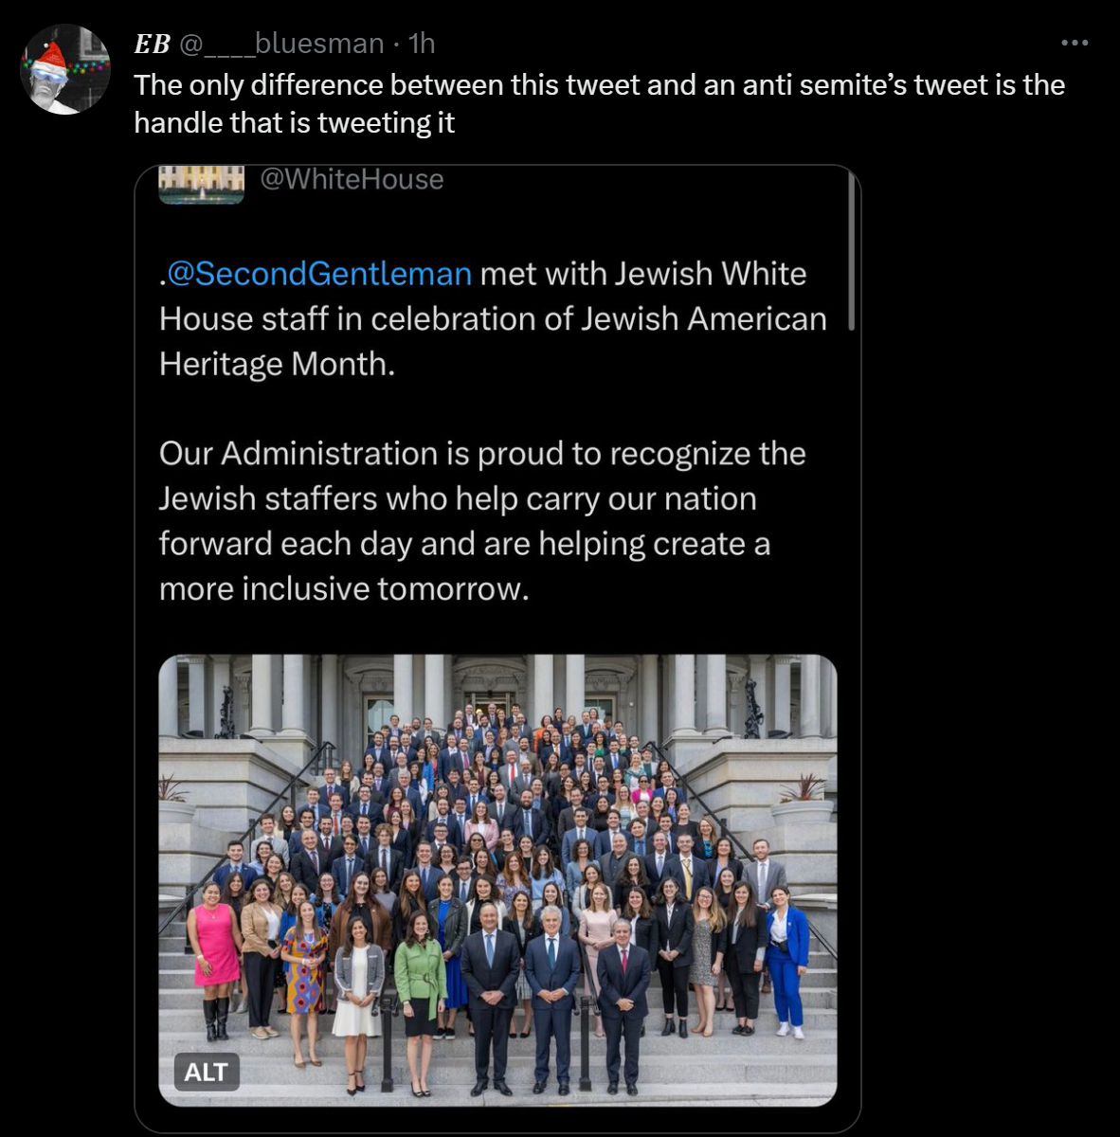The width and height of the screenshot is (1120, 1137).
Task: Click the "handle that is tweeting it" line
Action: point(294,123)
